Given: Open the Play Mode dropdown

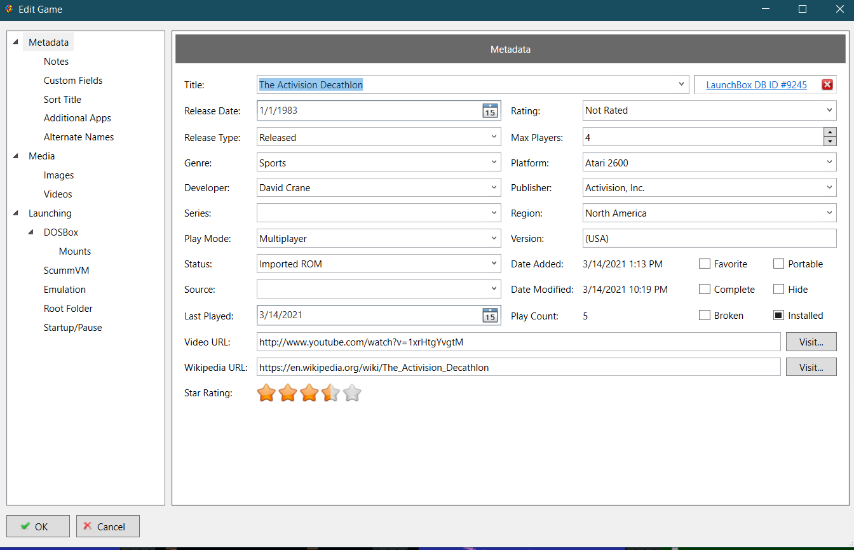Looking at the screenshot, I should coord(494,239).
